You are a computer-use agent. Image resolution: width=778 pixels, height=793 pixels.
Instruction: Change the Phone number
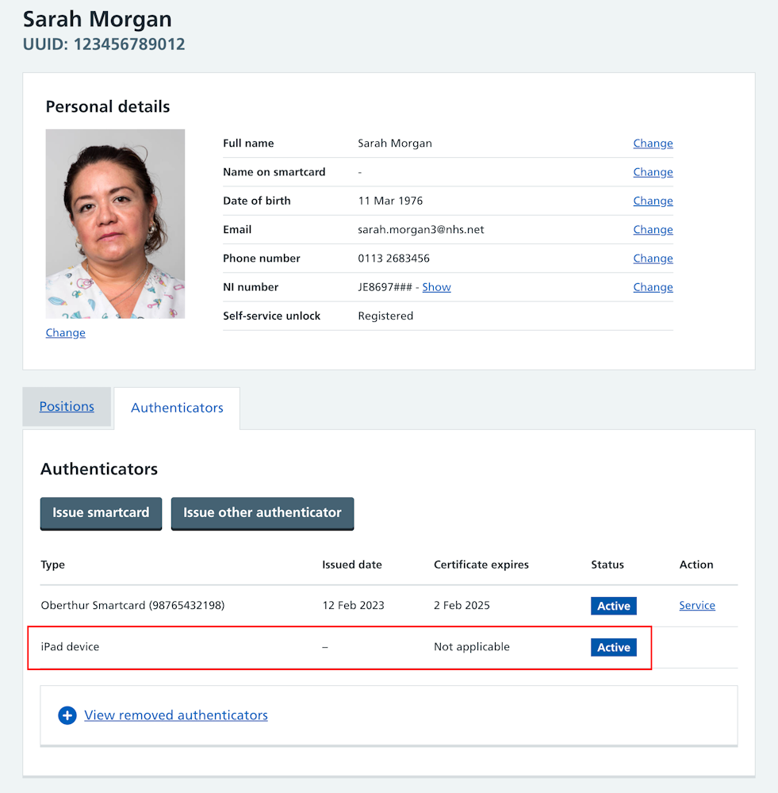[653, 259]
